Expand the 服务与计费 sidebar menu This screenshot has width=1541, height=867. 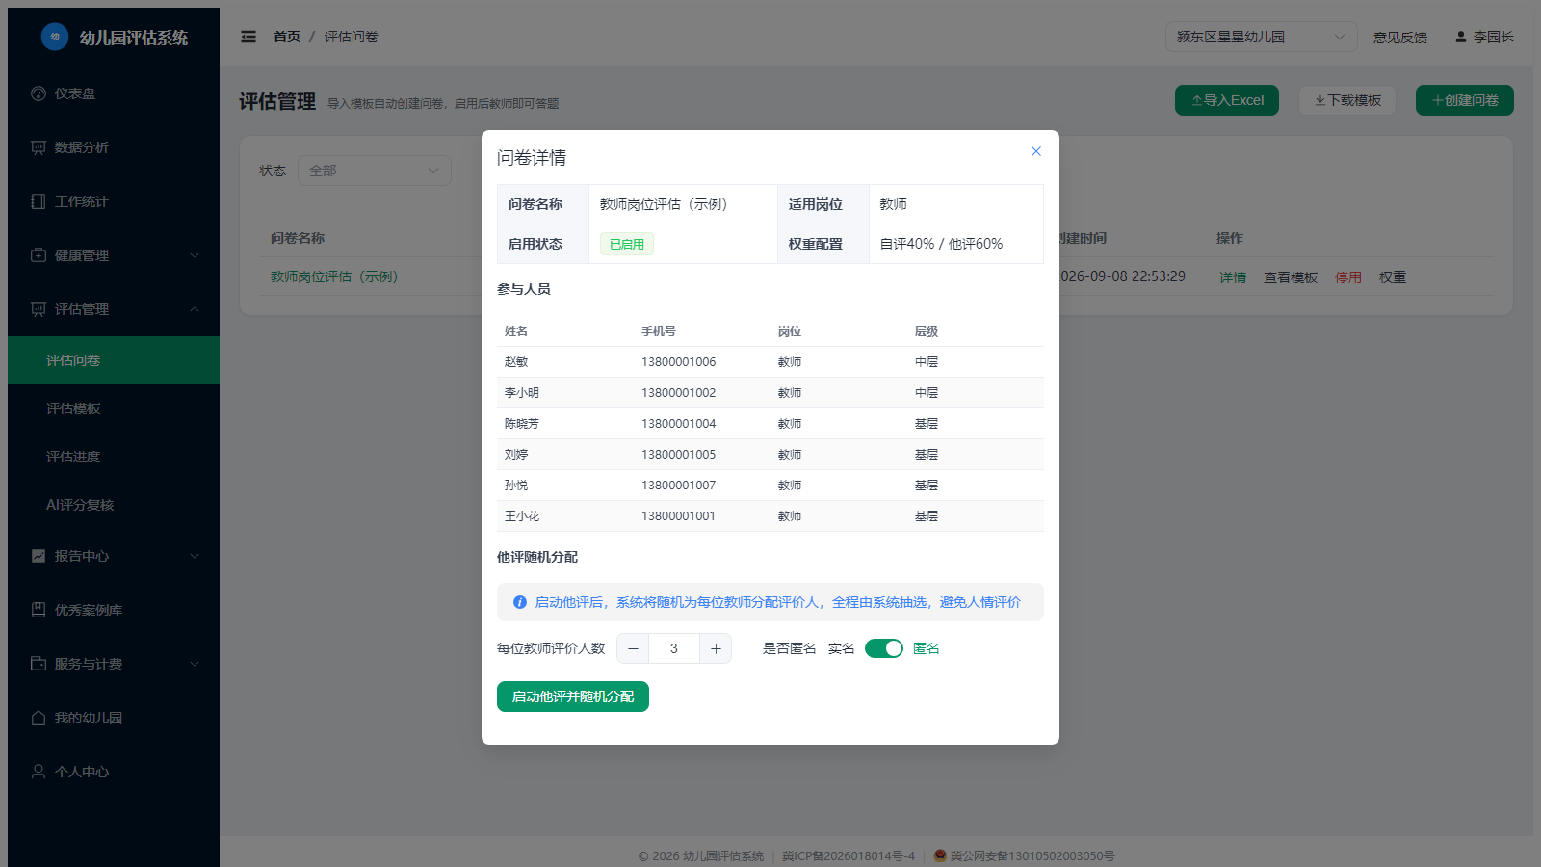pyautogui.click(x=114, y=664)
